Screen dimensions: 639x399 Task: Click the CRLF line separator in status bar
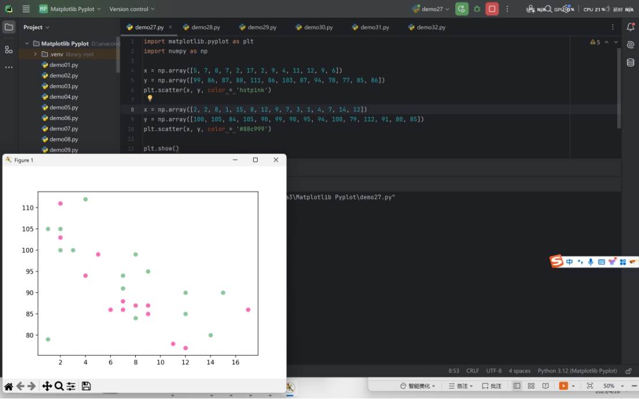pos(473,371)
